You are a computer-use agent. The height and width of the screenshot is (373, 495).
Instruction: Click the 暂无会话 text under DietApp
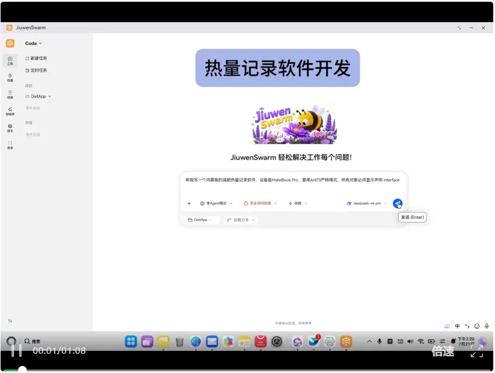(33, 108)
